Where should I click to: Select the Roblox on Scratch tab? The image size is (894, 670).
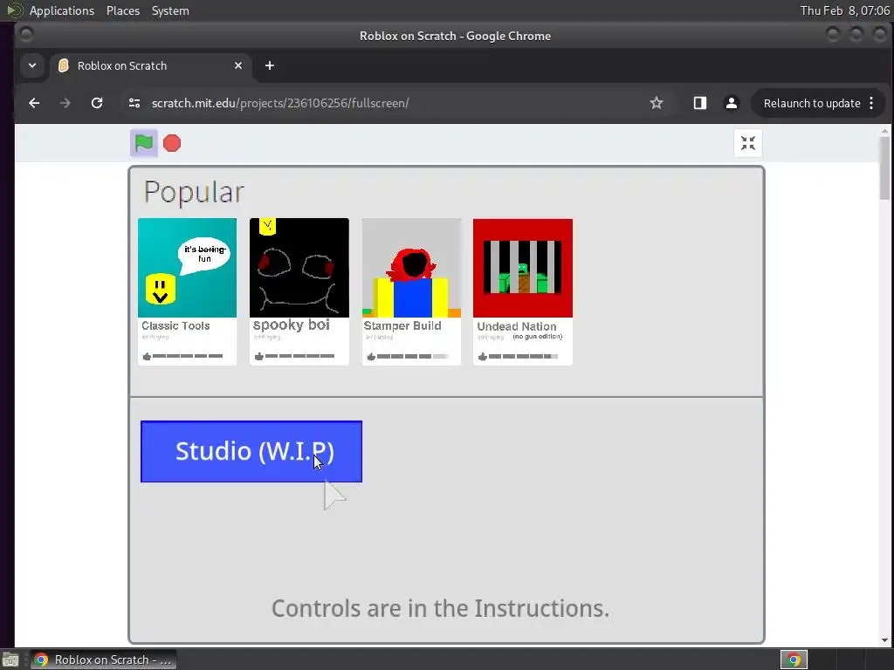(150, 65)
